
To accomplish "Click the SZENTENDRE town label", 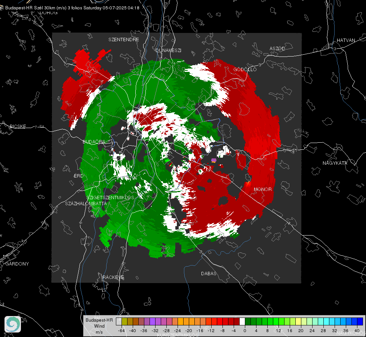I will (124, 40).
